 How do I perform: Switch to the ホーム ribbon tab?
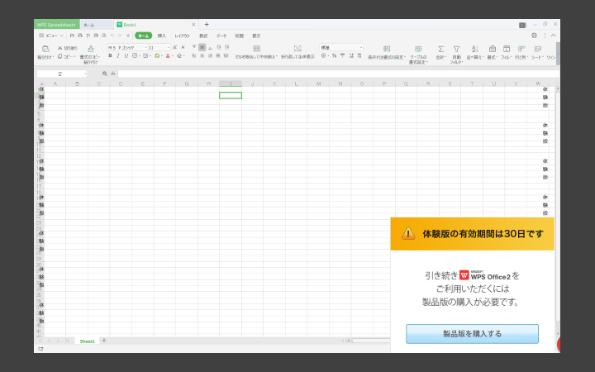click(x=144, y=36)
